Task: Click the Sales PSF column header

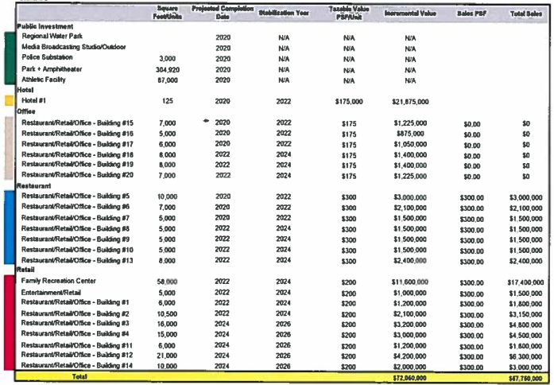Action: [x=472, y=14]
